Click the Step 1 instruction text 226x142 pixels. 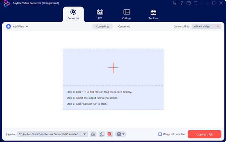[x=99, y=92]
